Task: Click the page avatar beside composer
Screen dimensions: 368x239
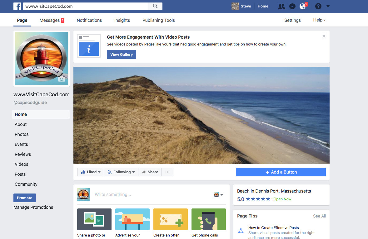Action: pos(83,194)
